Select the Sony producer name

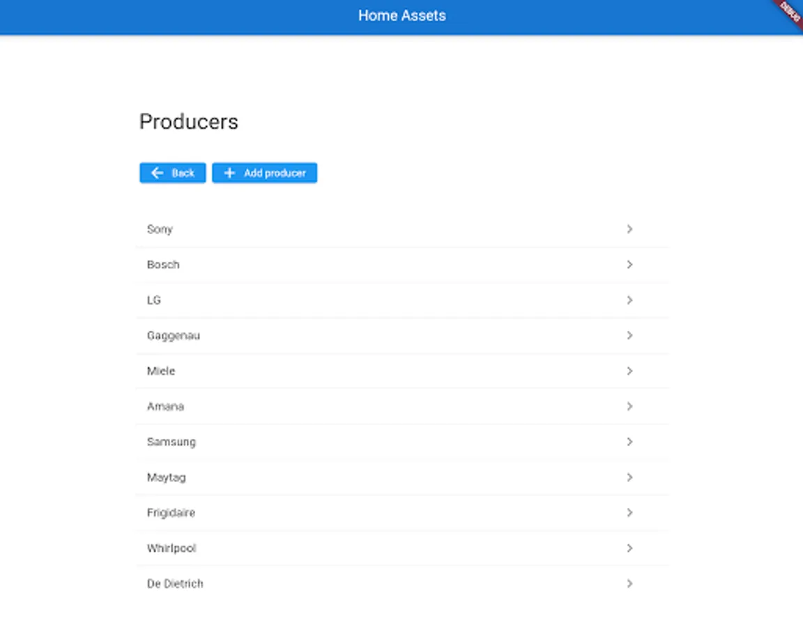(160, 229)
